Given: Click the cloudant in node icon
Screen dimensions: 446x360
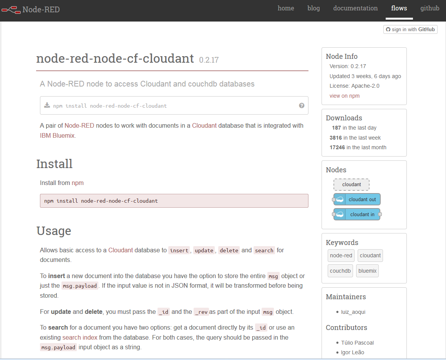Looking at the screenshot, I should click(x=340, y=215).
